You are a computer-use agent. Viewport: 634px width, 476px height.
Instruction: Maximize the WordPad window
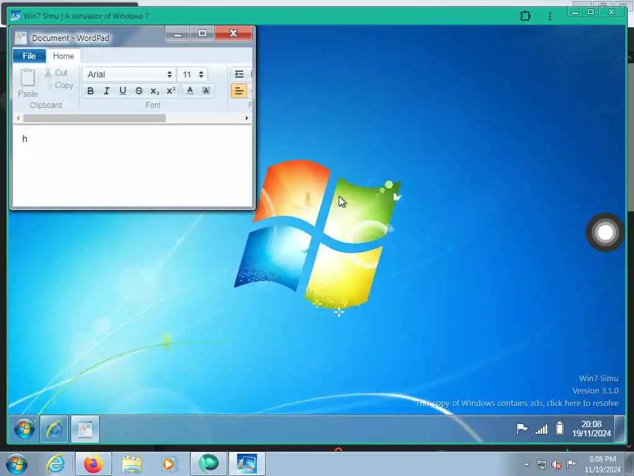click(202, 33)
